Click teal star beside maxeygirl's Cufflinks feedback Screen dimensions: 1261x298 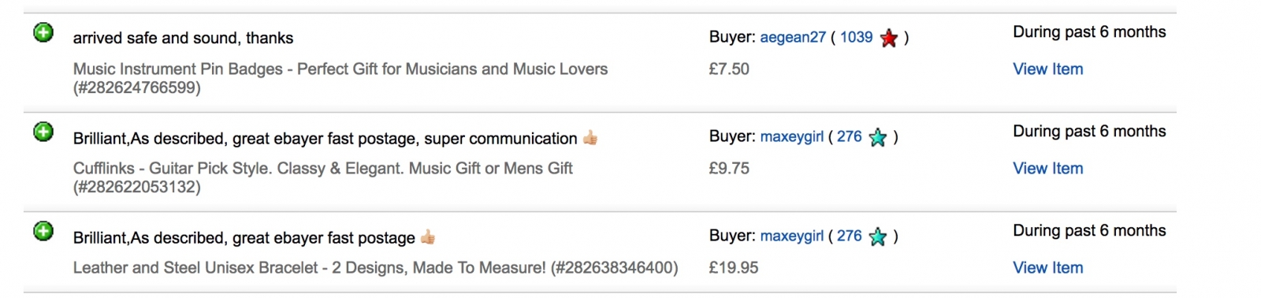pyautogui.click(x=877, y=137)
